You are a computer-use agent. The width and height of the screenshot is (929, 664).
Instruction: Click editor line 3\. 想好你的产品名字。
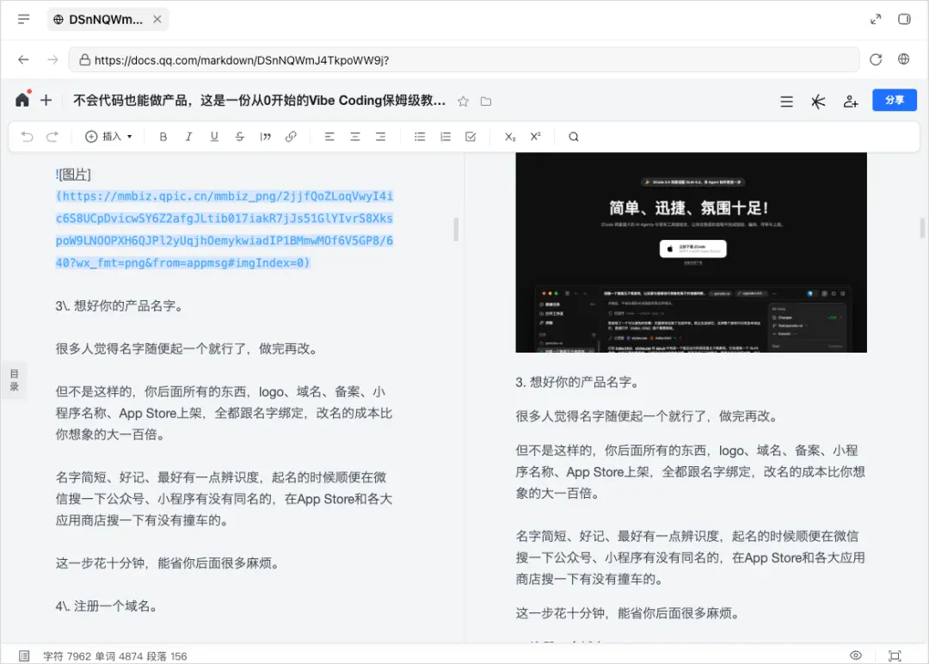pyautogui.click(x=120, y=305)
